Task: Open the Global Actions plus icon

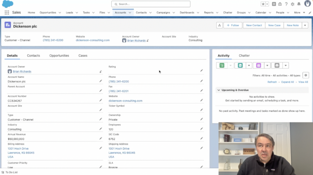Action: [274, 4]
